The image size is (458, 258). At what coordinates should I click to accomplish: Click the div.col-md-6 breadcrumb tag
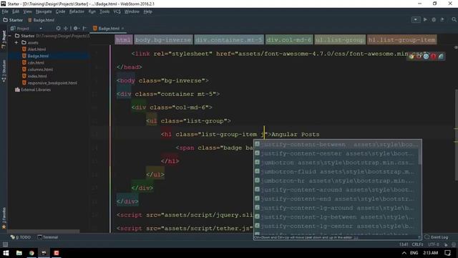[289, 39]
